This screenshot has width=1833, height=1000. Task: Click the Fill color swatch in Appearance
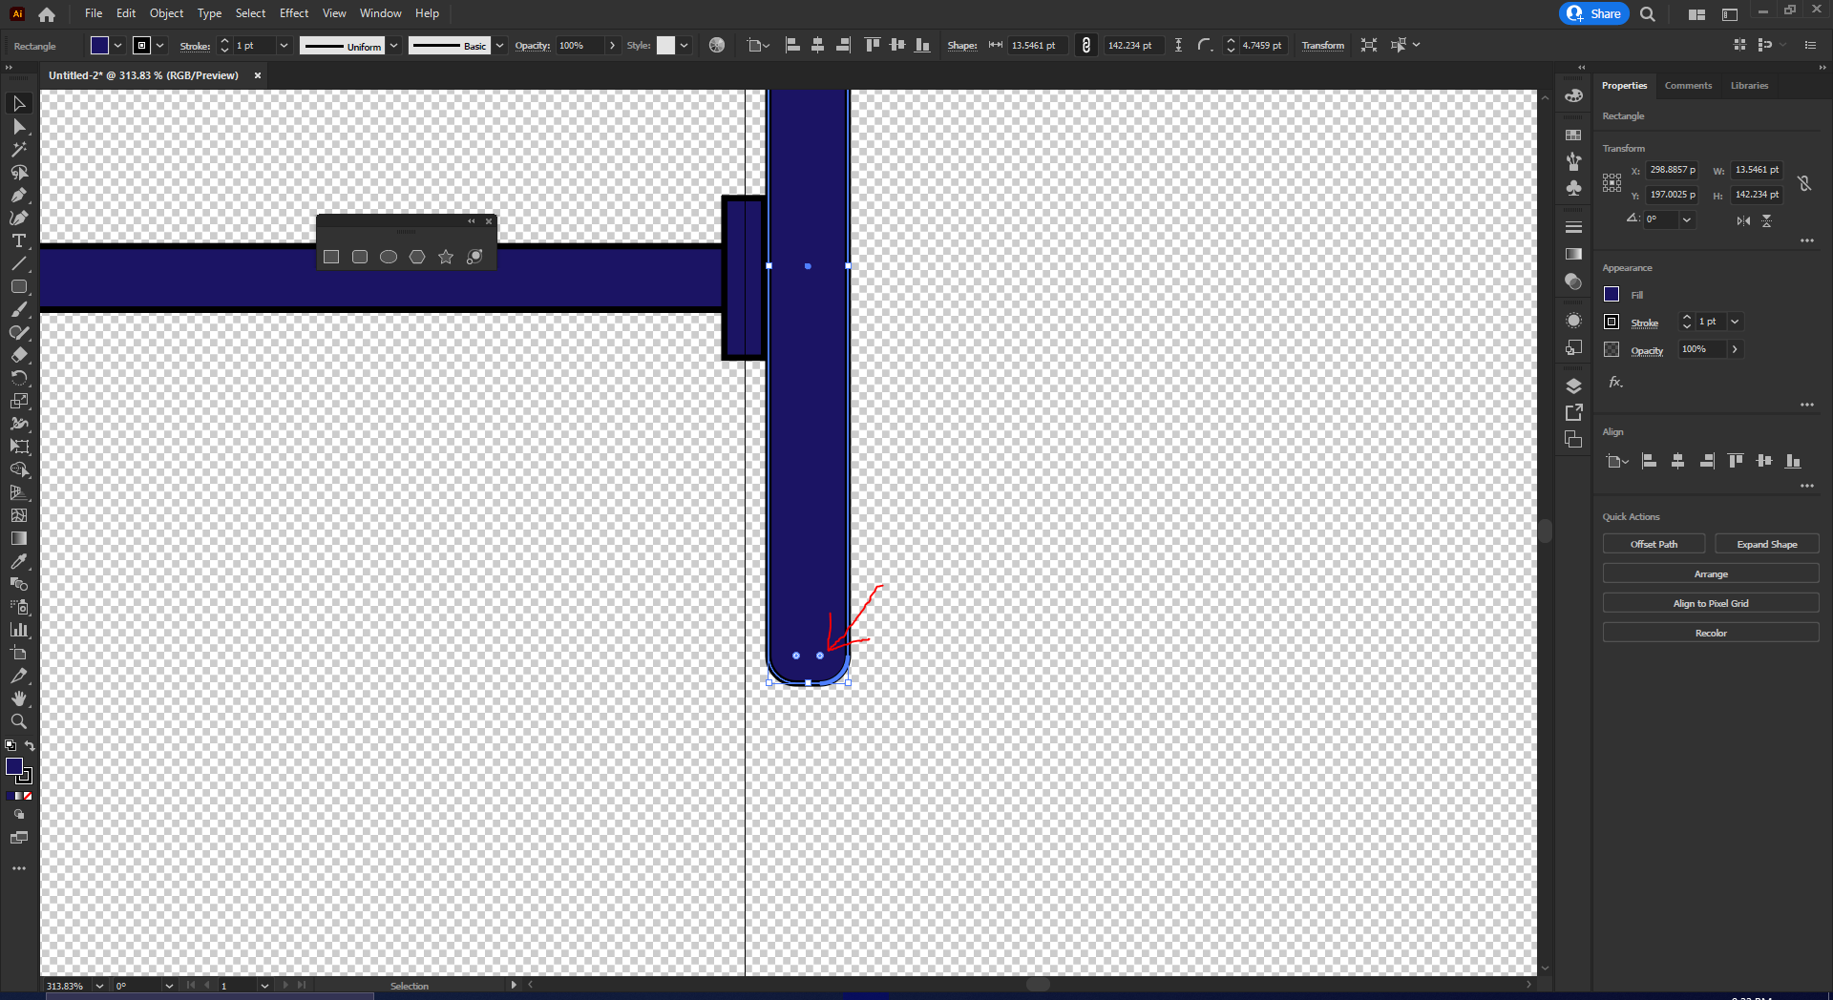click(x=1611, y=294)
